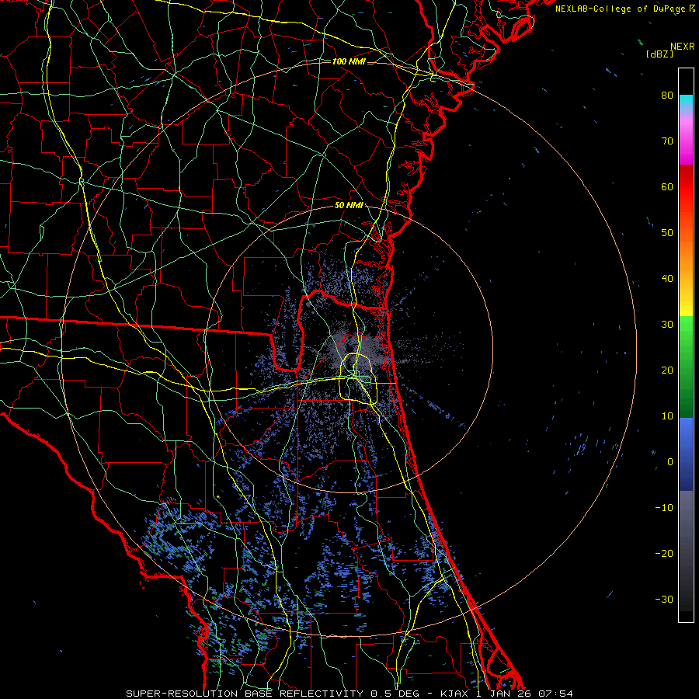Click the [dBZ] units label

[659, 54]
